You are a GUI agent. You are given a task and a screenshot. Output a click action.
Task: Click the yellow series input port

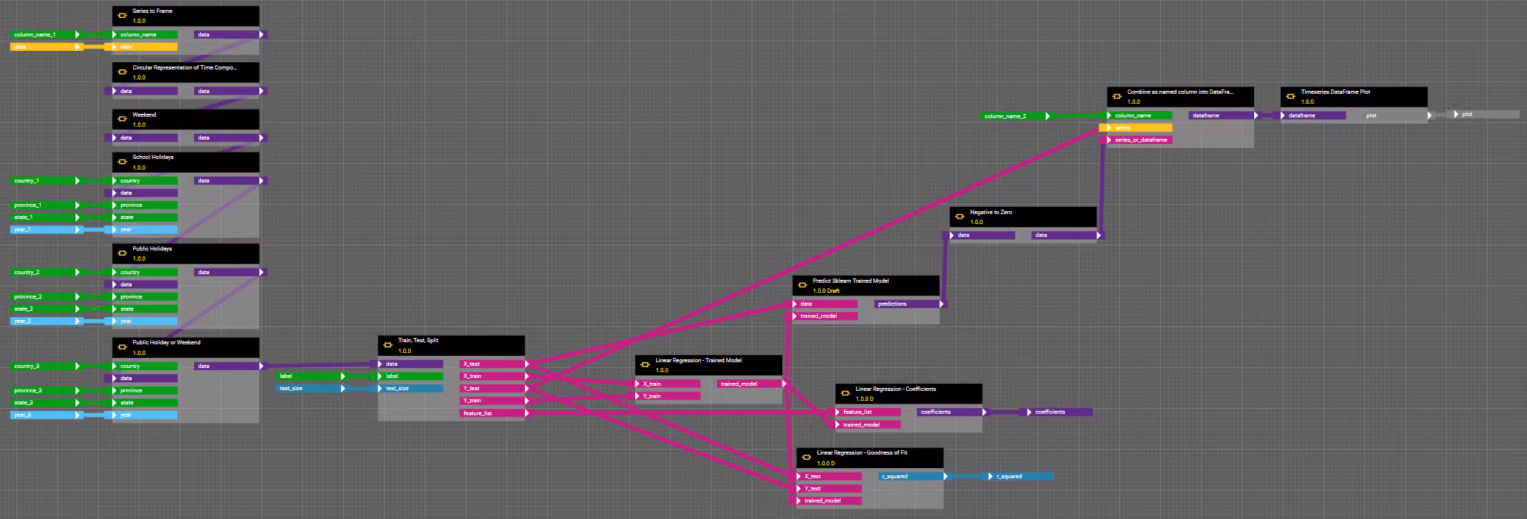[1136, 128]
